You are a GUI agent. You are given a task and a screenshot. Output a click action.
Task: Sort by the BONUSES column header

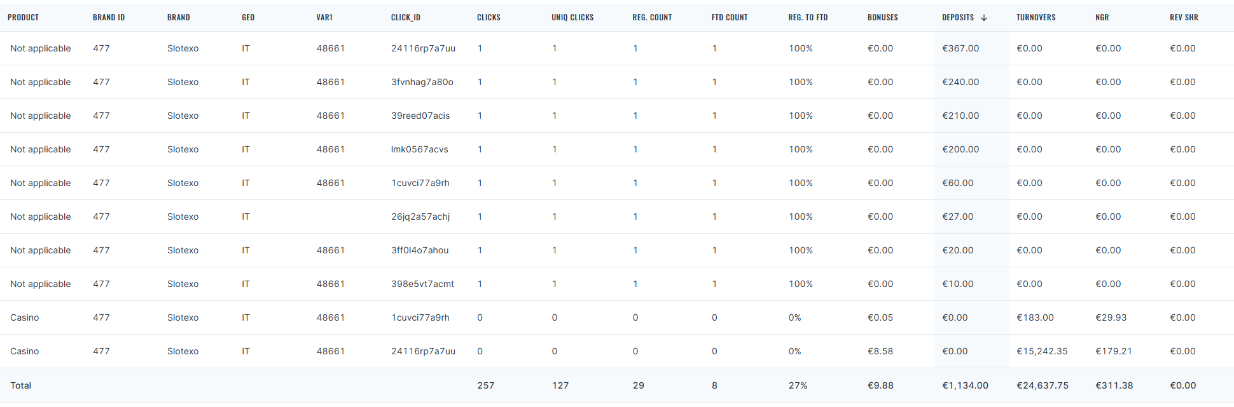[883, 18]
